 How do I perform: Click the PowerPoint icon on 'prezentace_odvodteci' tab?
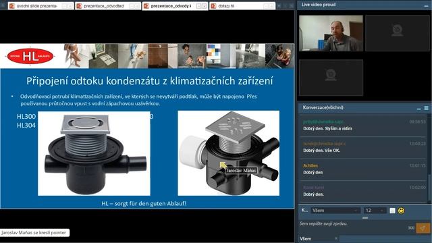pyautogui.click(x=80, y=6)
